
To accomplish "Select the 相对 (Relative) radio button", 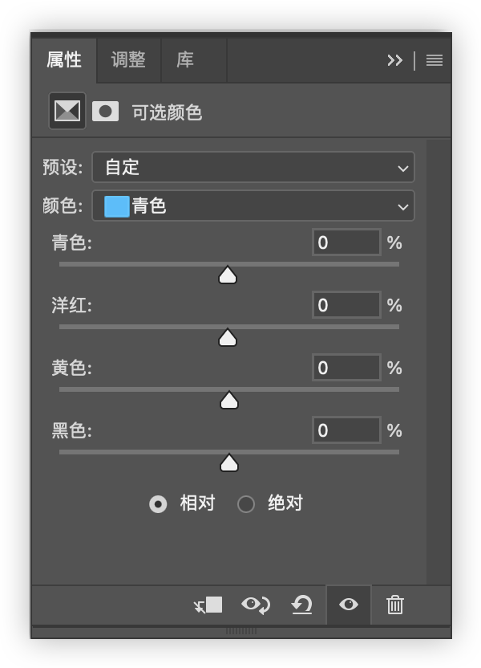I will click(158, 504).
